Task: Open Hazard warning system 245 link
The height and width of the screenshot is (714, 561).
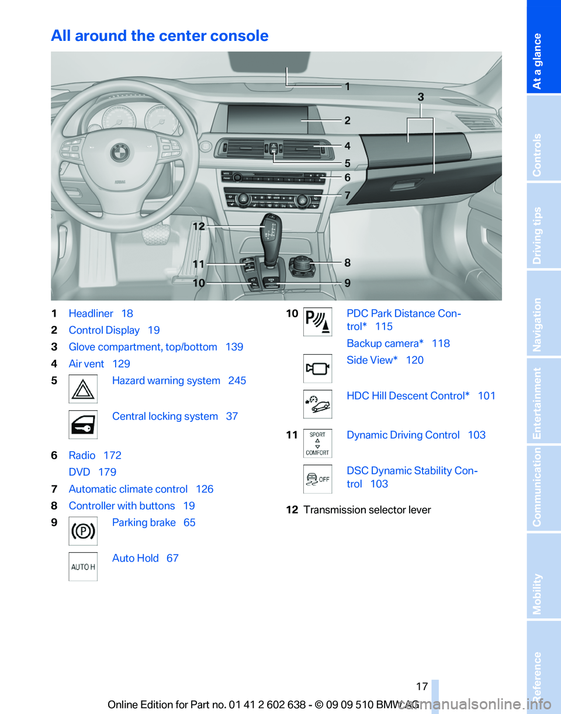Action: click(179, 381)
